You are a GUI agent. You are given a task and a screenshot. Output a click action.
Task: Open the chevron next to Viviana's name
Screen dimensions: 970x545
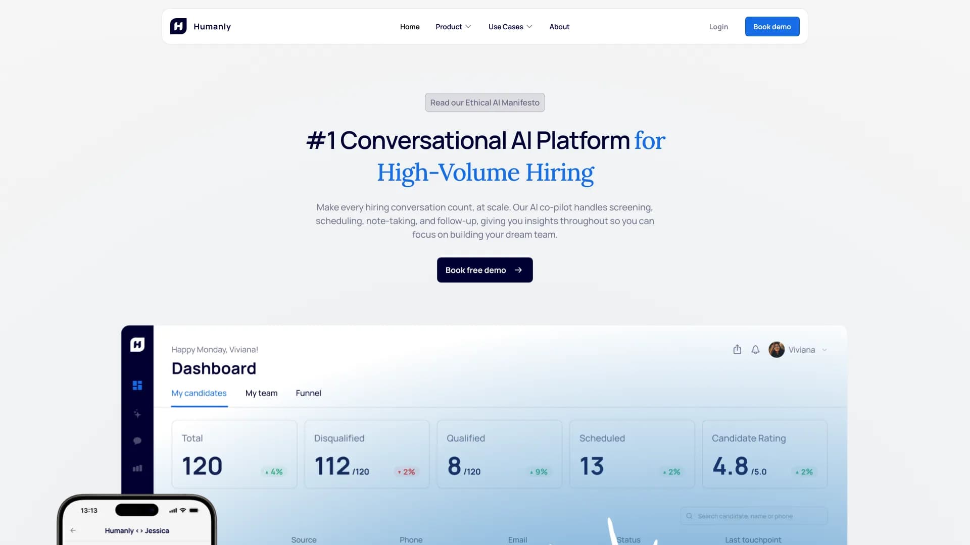tap(825, 350)
